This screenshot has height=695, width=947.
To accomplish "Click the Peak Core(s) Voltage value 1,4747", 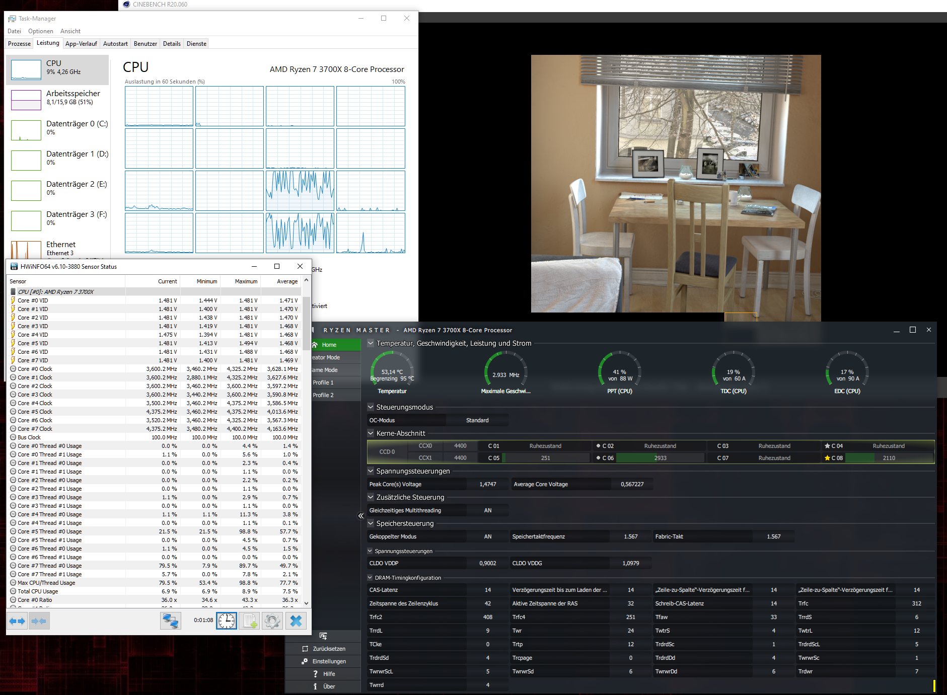I will pos(487,484).
